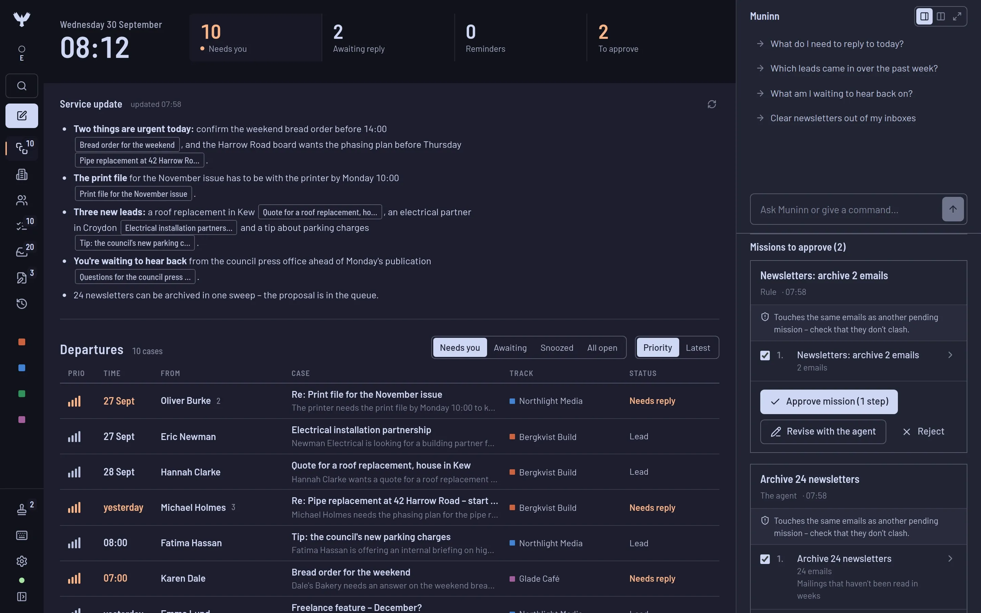Open the Bread order for the weekend chip
This screenshot has width=981, height=613.
(127, 145)
